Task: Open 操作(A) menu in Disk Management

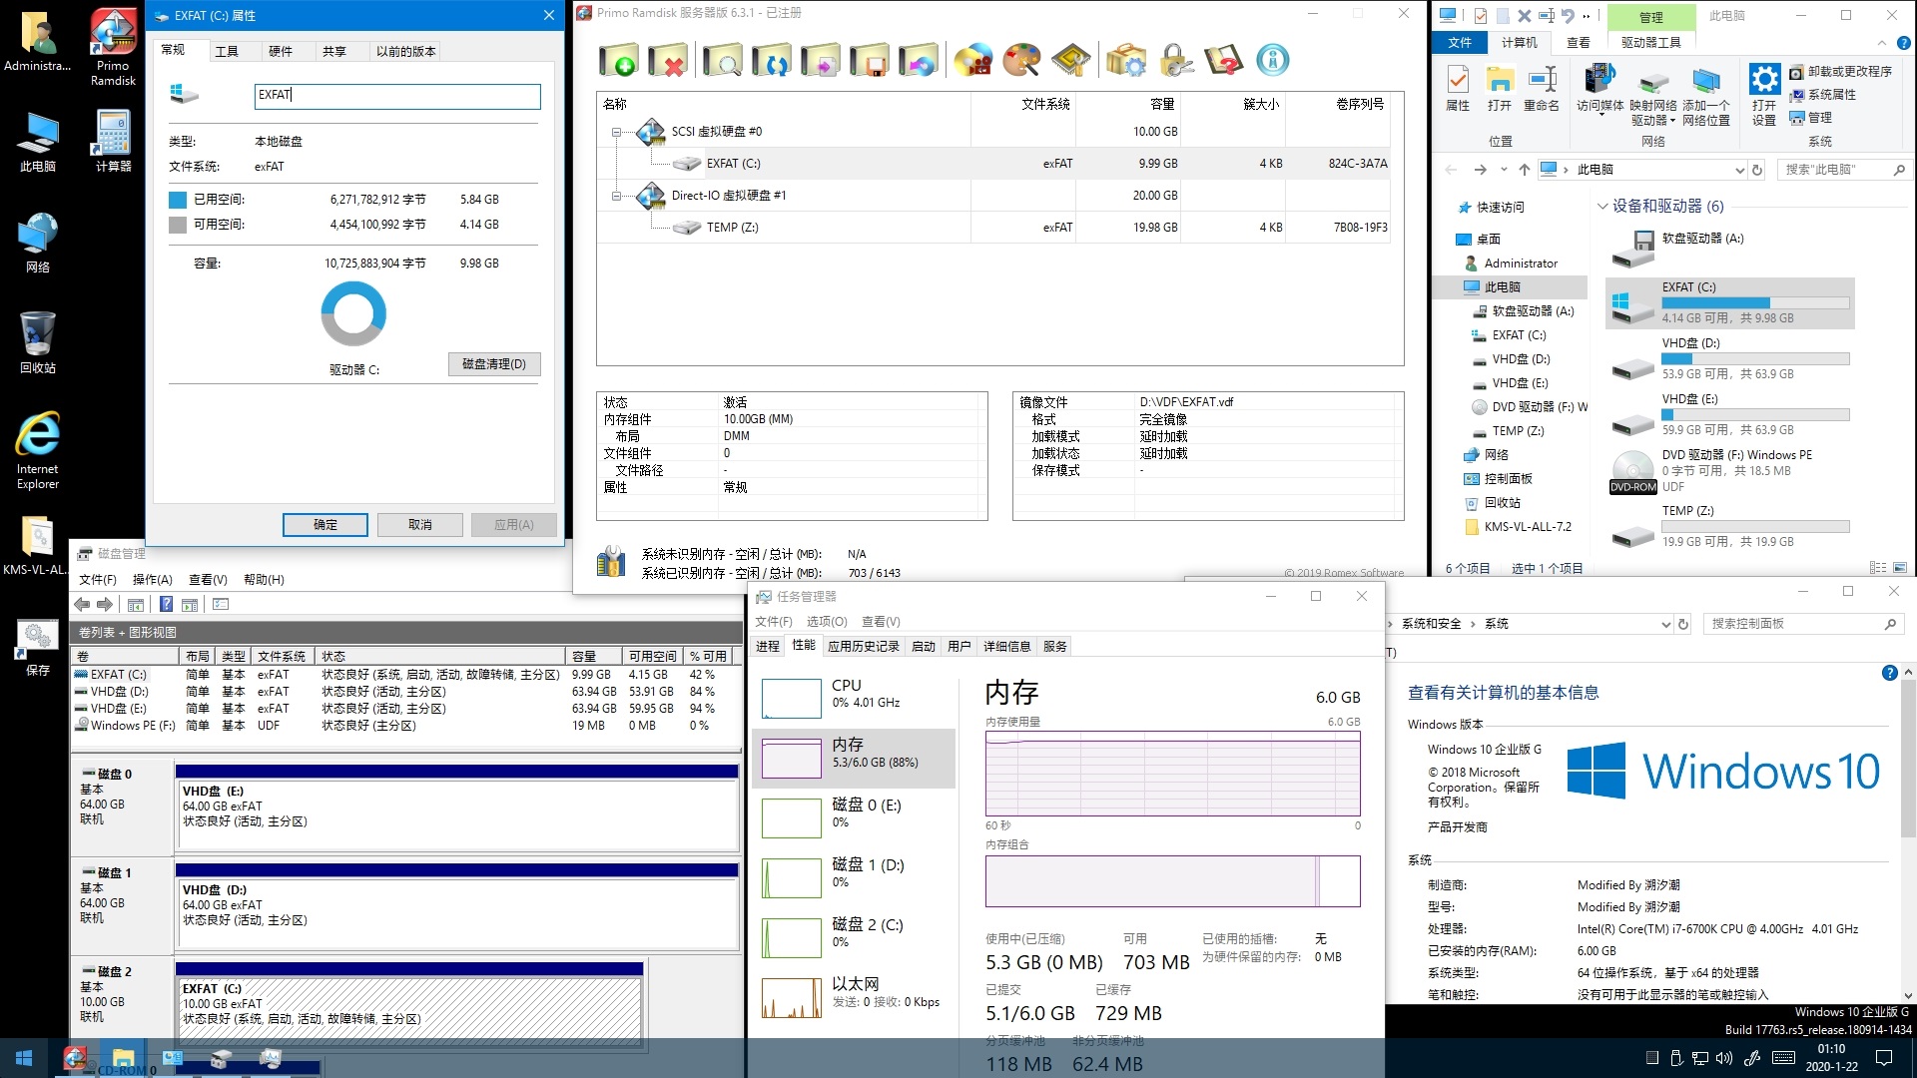Action: [x=153, y=580]
